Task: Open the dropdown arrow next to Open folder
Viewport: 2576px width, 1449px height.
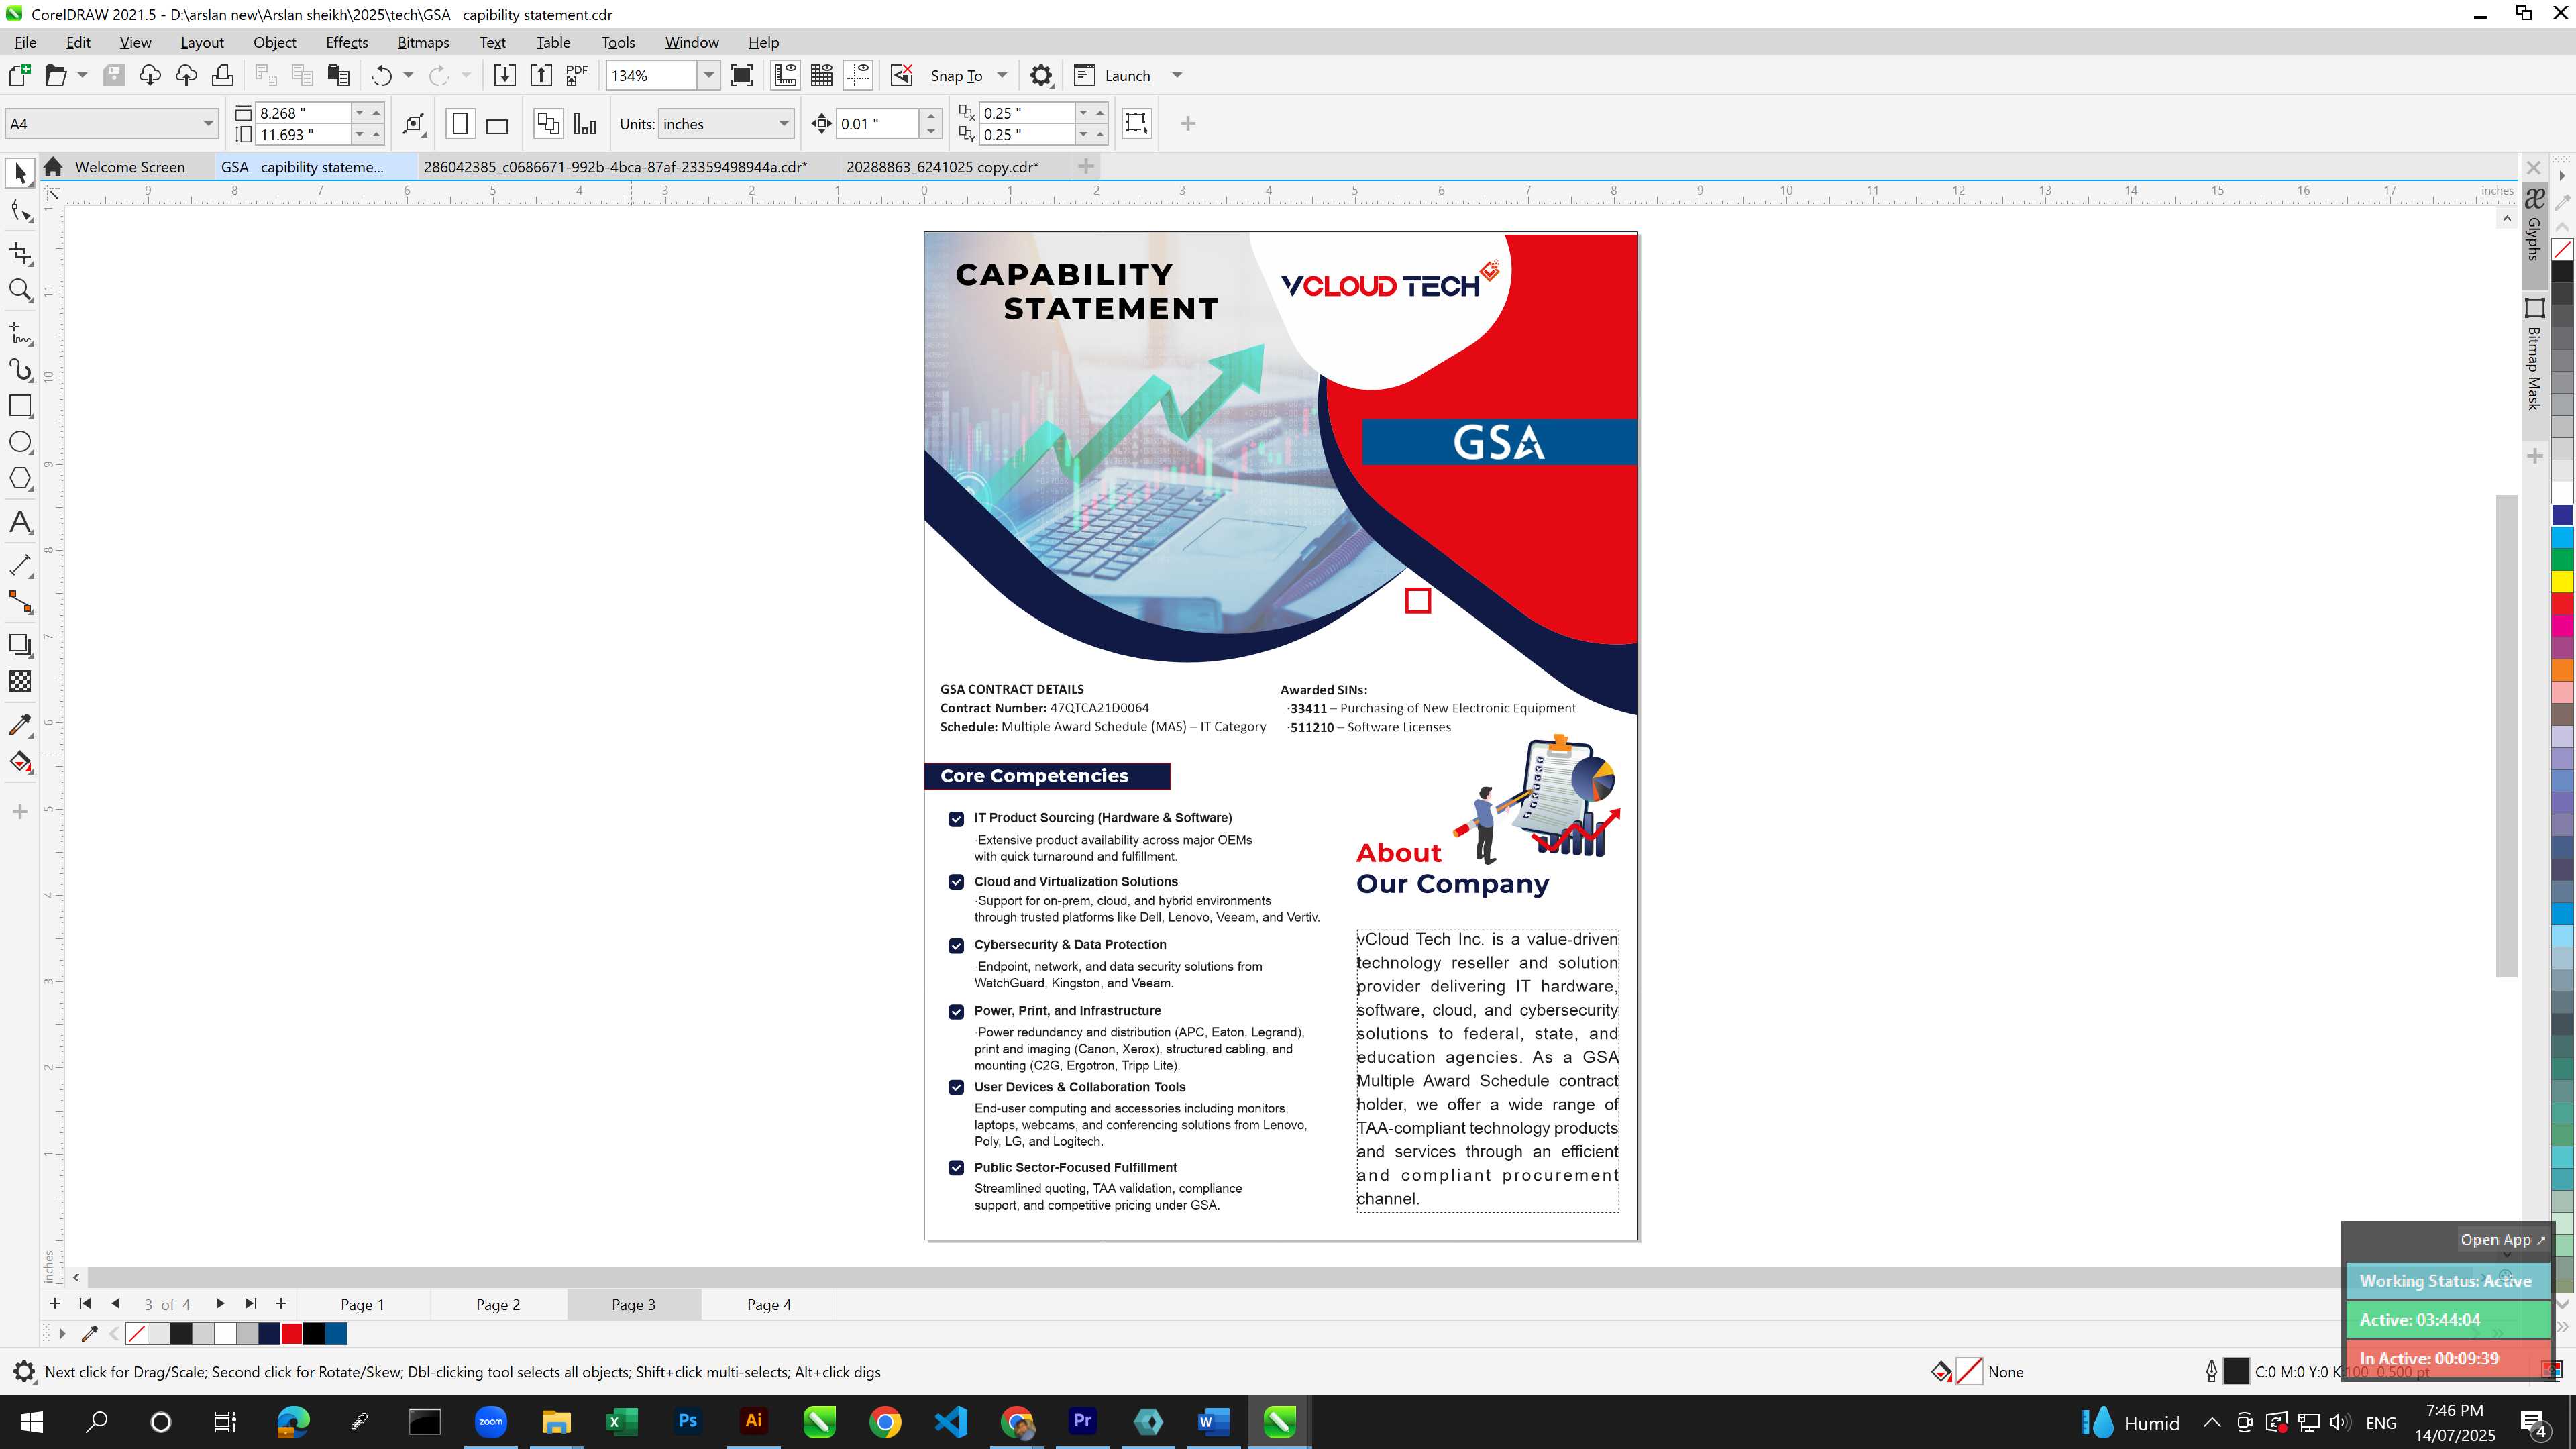Action: [82, 75]
